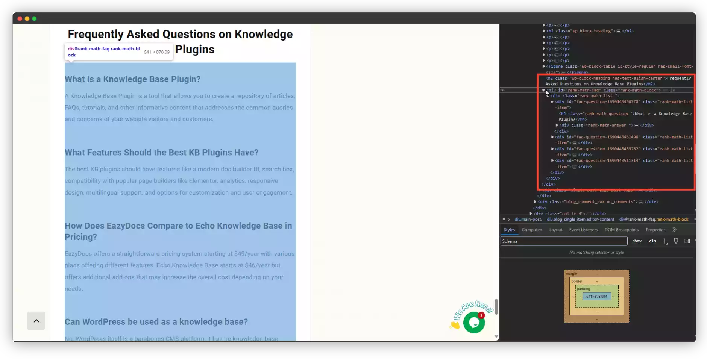Minimize the window with yellow button

coord(27,18)
